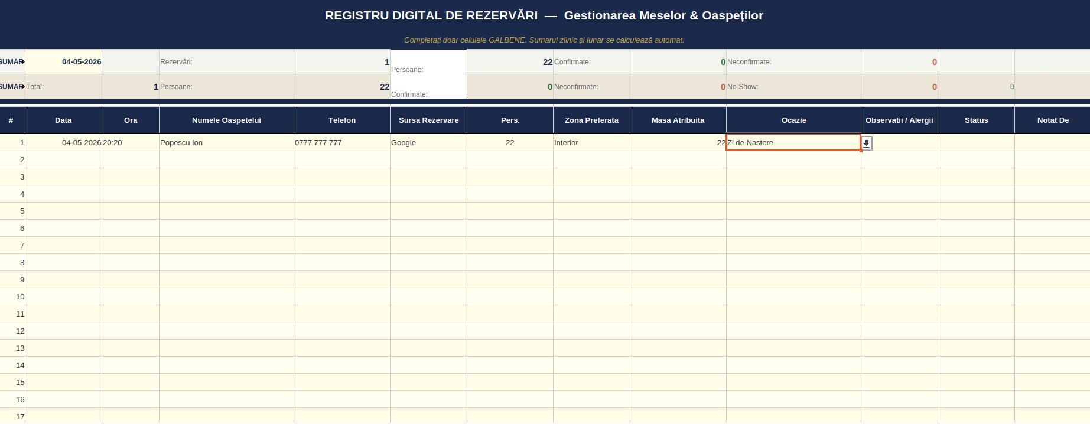Click the Ocazie column header

pos(793,120)
